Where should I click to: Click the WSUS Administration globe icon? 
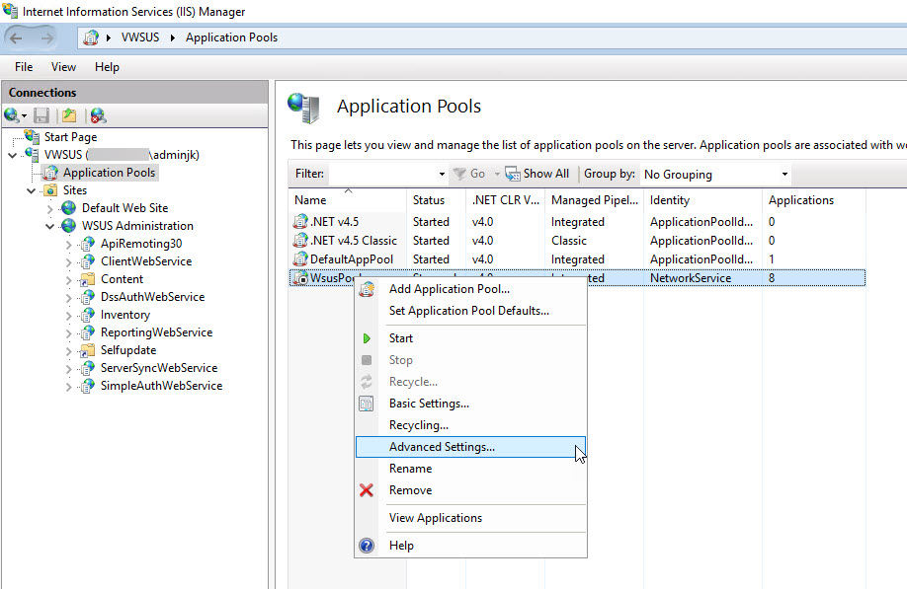pyautogui.click(x=69, y=225)
